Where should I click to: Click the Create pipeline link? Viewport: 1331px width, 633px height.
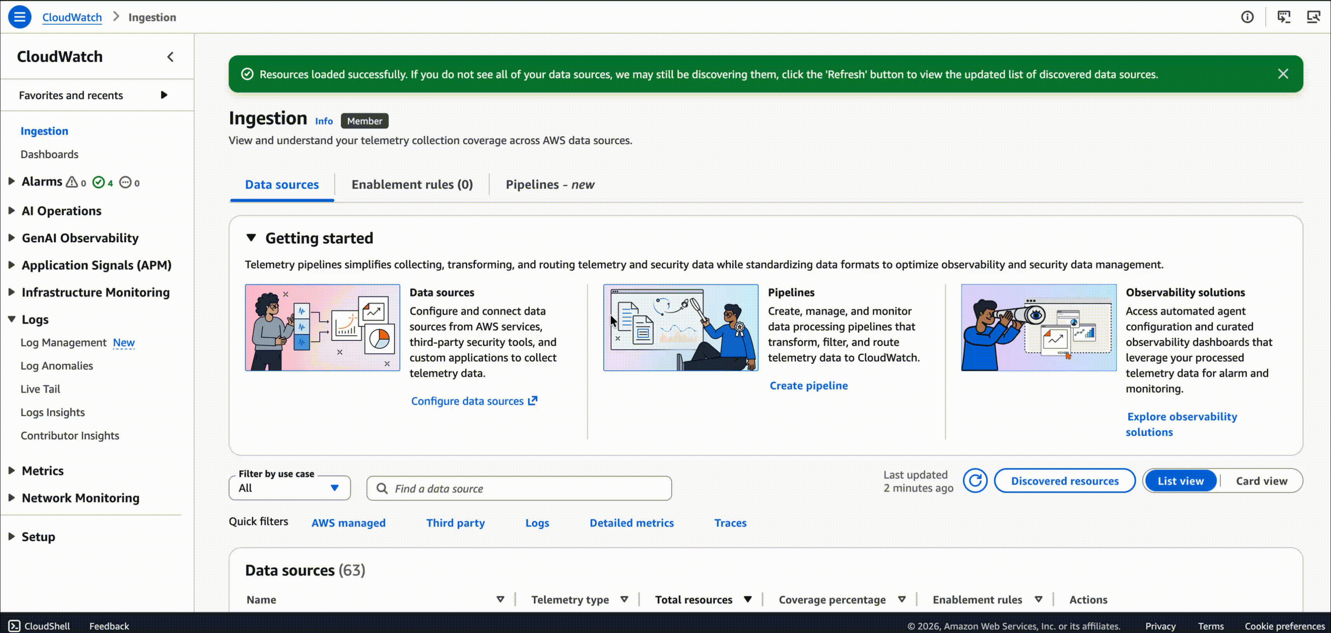point(808,385)
